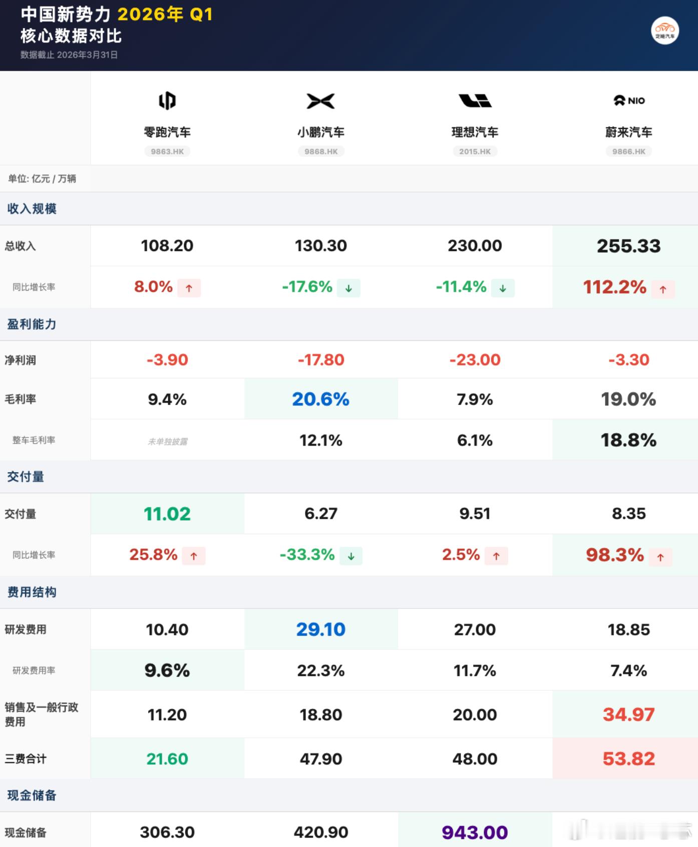Click the 毛利率 row label
The width and height of the screenshot is (698, 847).
click(x=21, y=399)
